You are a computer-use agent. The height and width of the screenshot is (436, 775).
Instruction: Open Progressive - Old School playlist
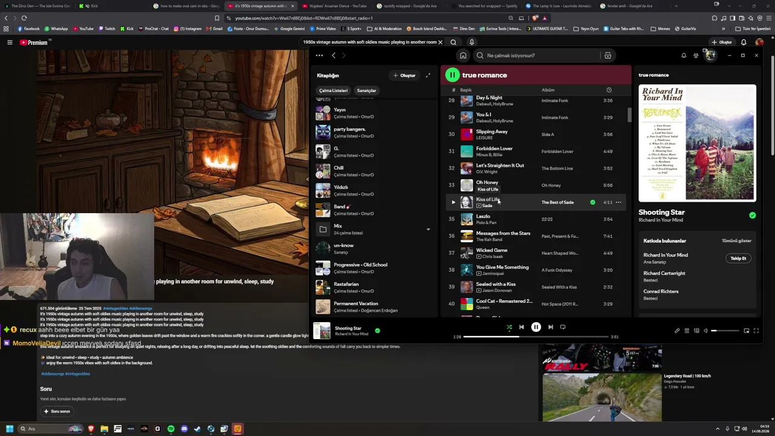point(373,268)
